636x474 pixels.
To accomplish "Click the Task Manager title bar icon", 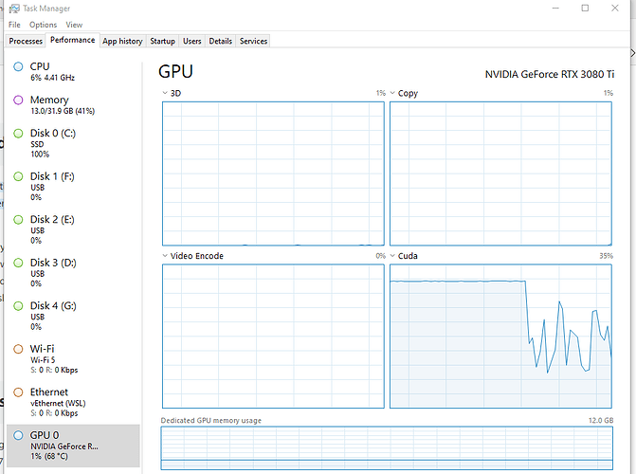I will (14, 9).
